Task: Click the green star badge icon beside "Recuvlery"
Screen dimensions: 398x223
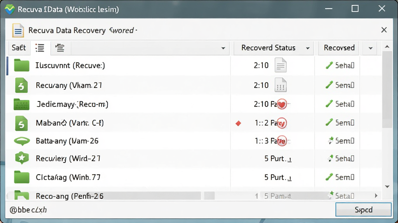Action: [x=22, y=158]
